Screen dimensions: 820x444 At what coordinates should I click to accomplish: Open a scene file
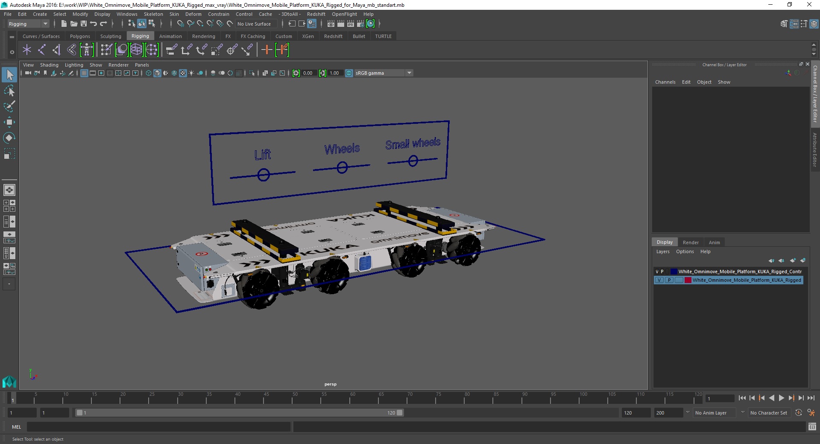click(x=73, y=24)
